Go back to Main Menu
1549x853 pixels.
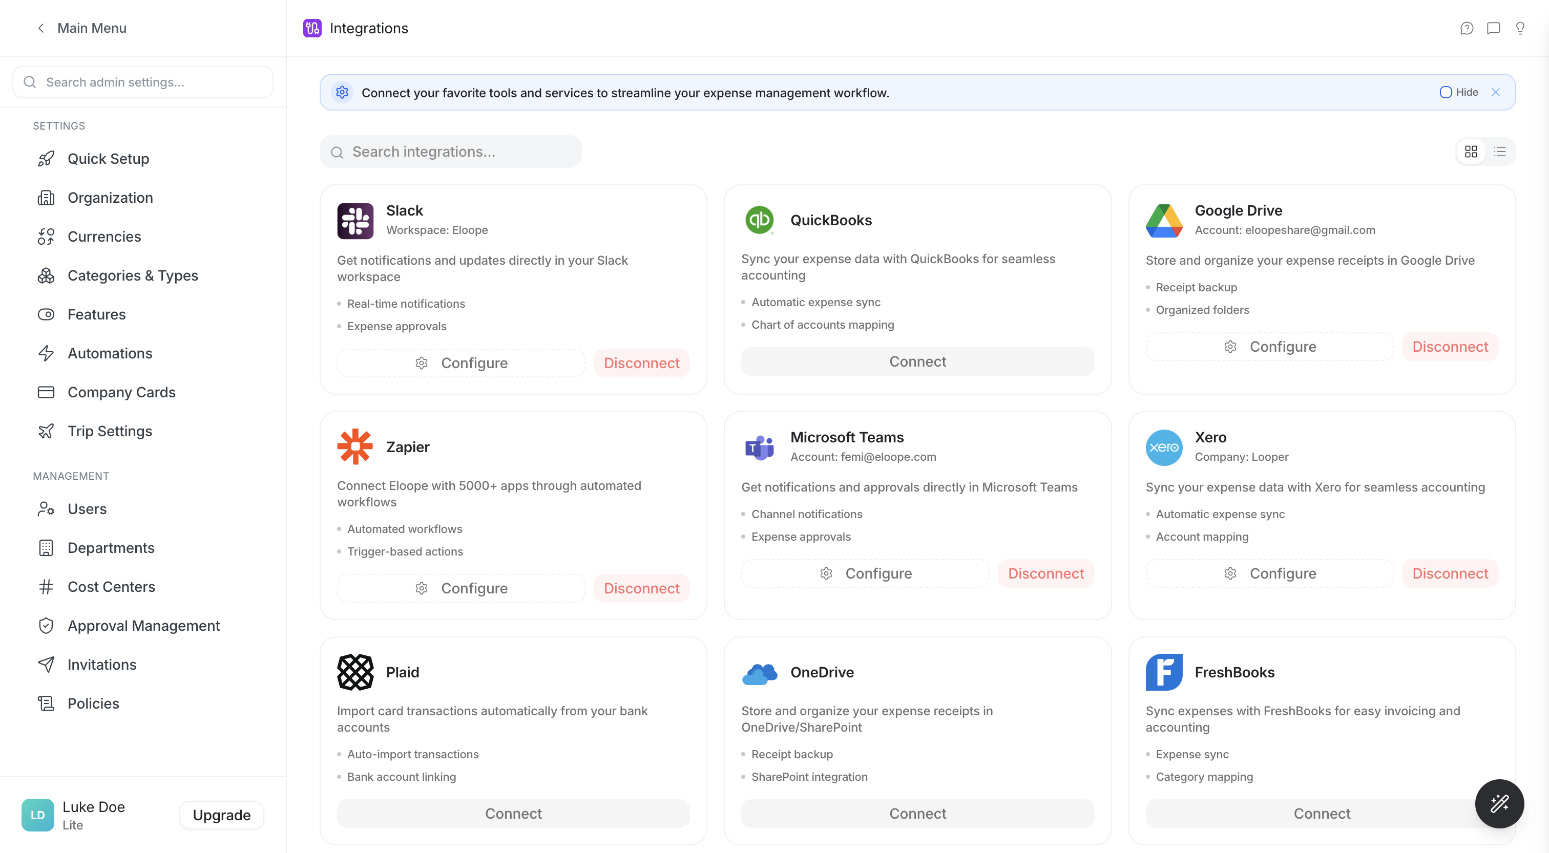click(x=81, y=28)
